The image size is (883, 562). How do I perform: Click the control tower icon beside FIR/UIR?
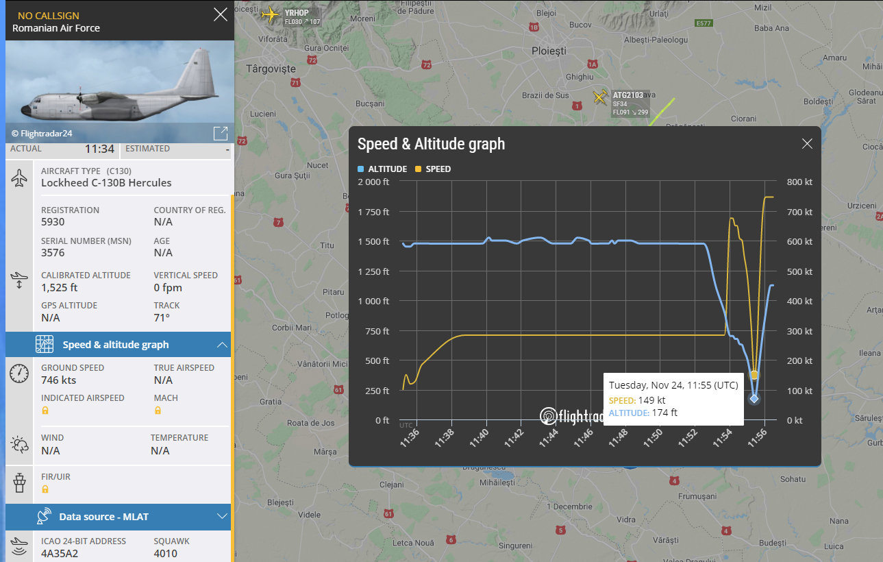point(19,483)
